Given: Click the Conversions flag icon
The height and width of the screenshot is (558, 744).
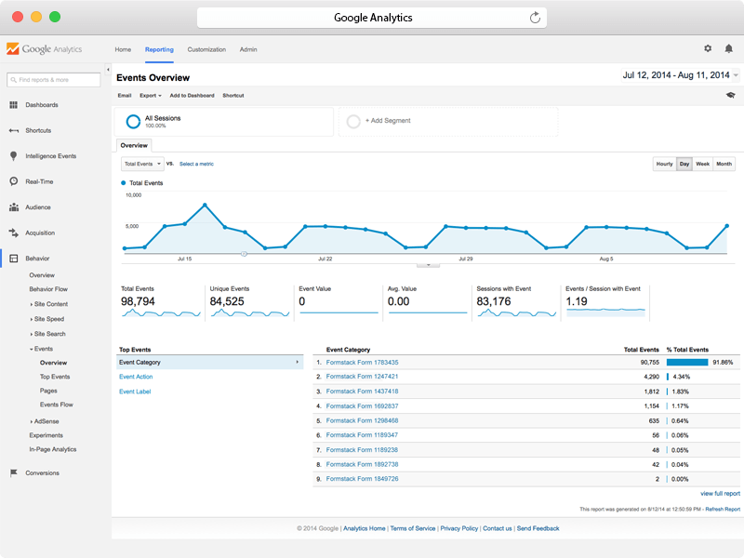Looking at the screenshot, I should (x=14, y=472).
